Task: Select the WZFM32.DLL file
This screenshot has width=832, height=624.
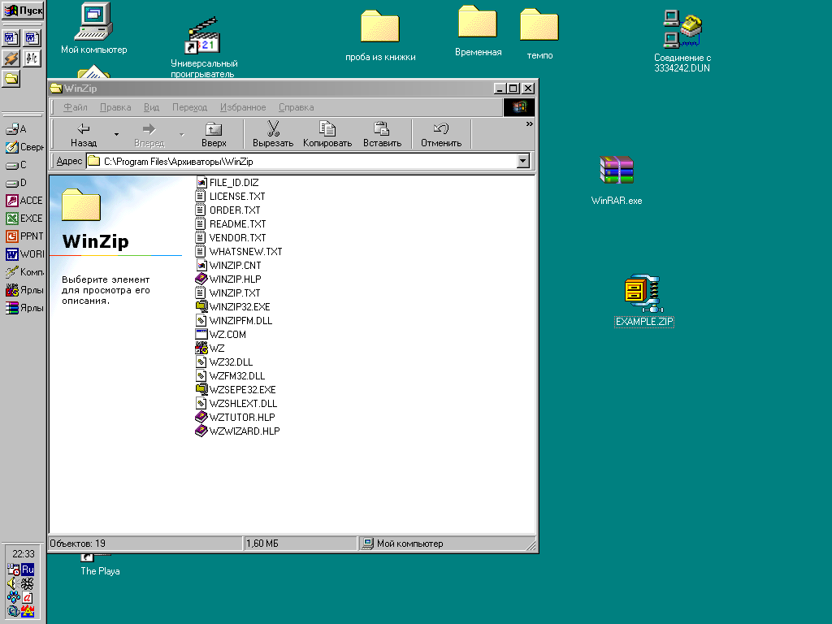Action: click(x=230, y=375)
